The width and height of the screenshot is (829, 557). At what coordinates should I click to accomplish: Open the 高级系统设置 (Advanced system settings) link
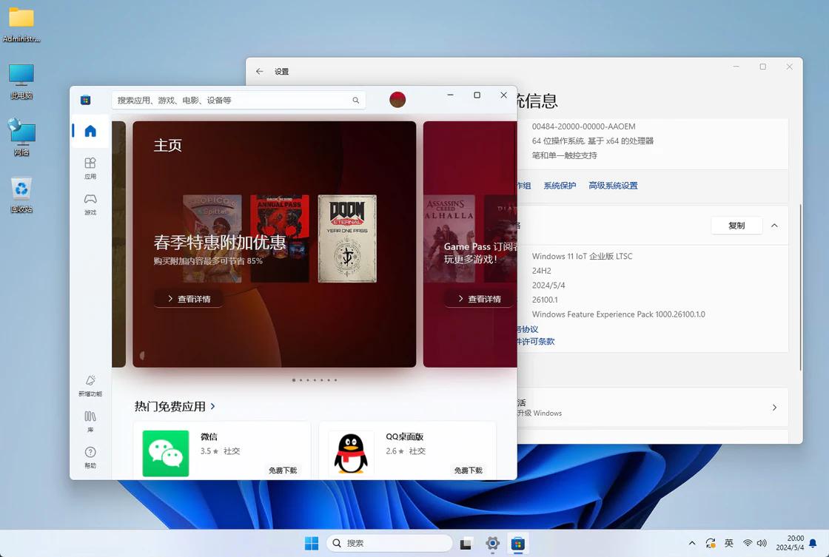(613, 185)
